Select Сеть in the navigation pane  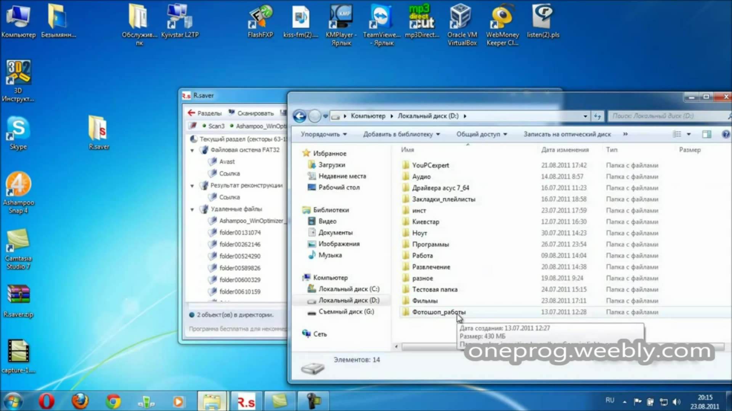(315, 334)
